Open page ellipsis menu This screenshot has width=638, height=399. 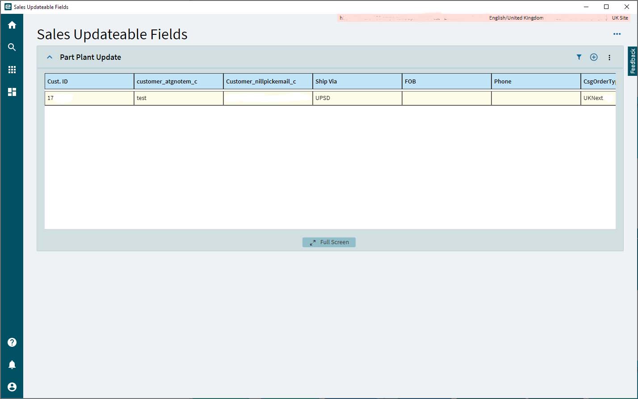pos(617,34)
